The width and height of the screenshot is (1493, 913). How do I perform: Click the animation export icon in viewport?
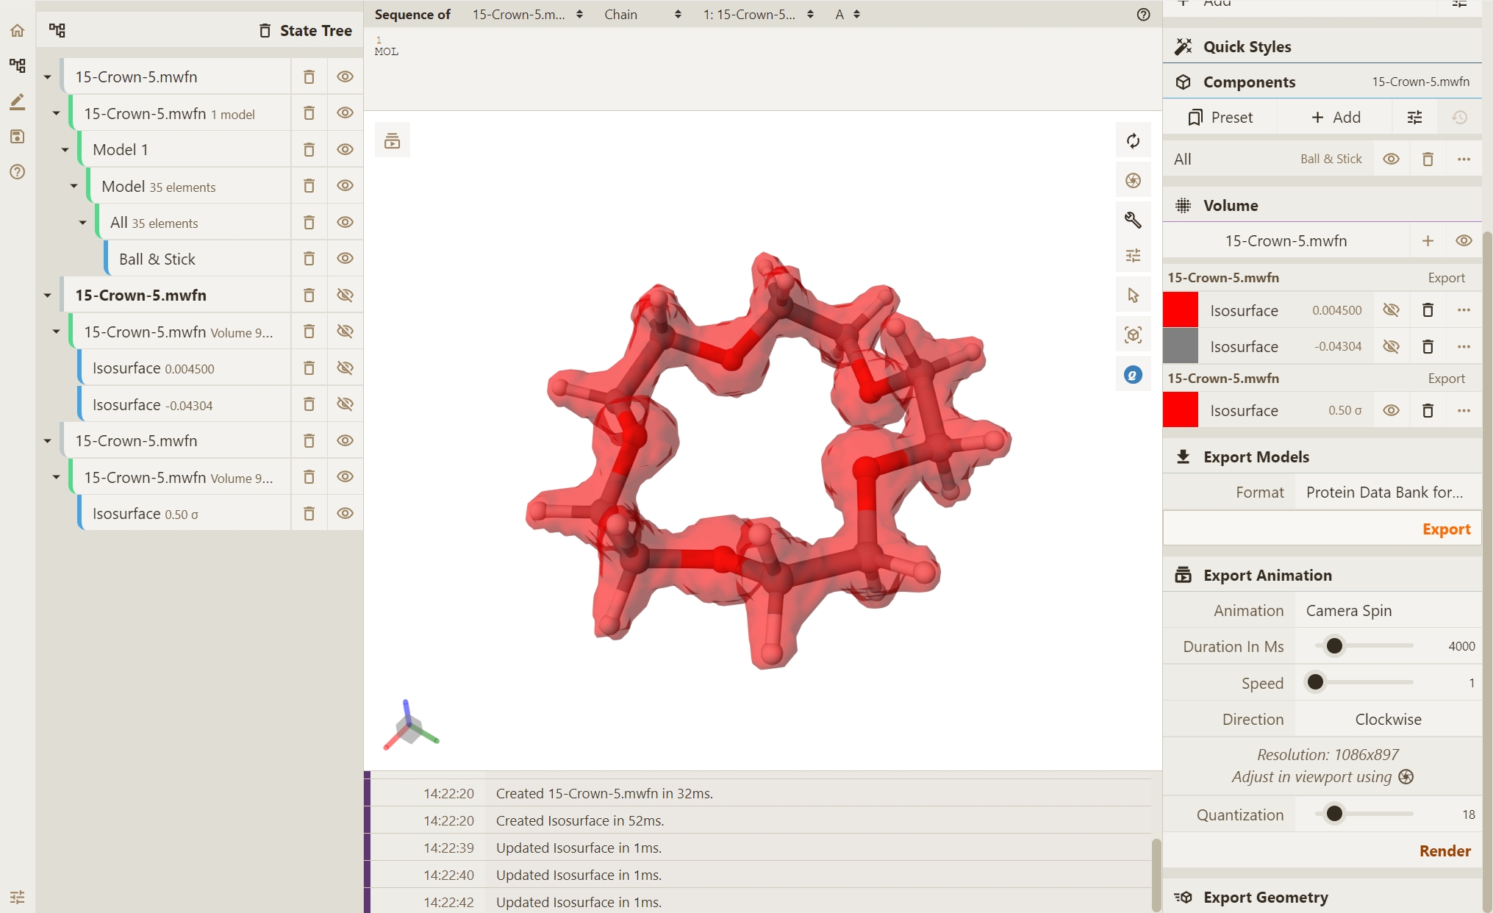tap(392, 140)
